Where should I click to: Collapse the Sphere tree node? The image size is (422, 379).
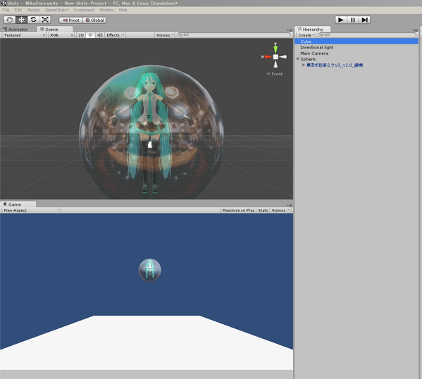tap(298, 59)
